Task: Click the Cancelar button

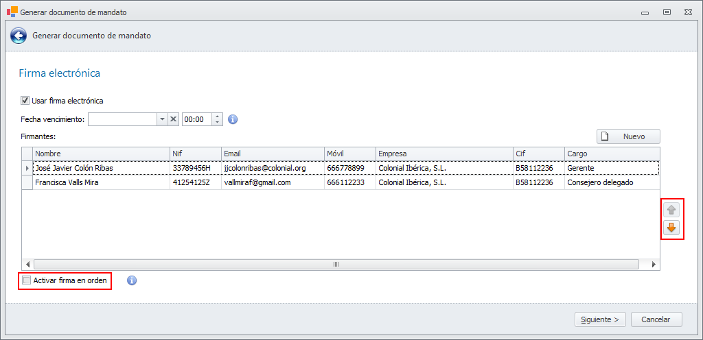Action: pos(656,319)
